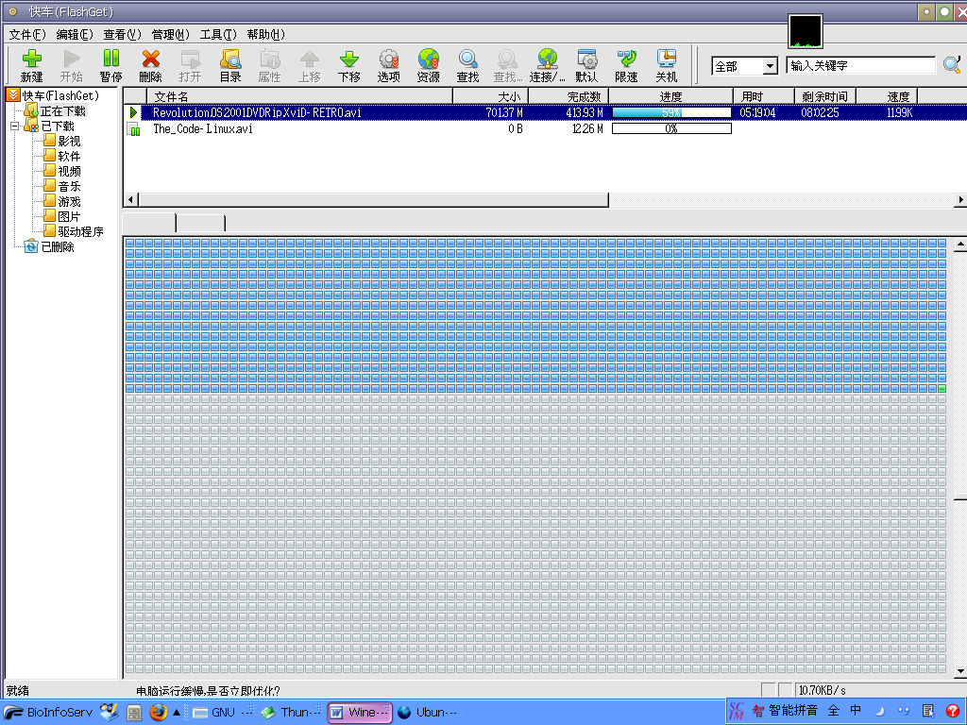The image size is (967, 725).
Task: Click the 连接/… (Connect) toolbar icon
Action: (x=547, y=59)
